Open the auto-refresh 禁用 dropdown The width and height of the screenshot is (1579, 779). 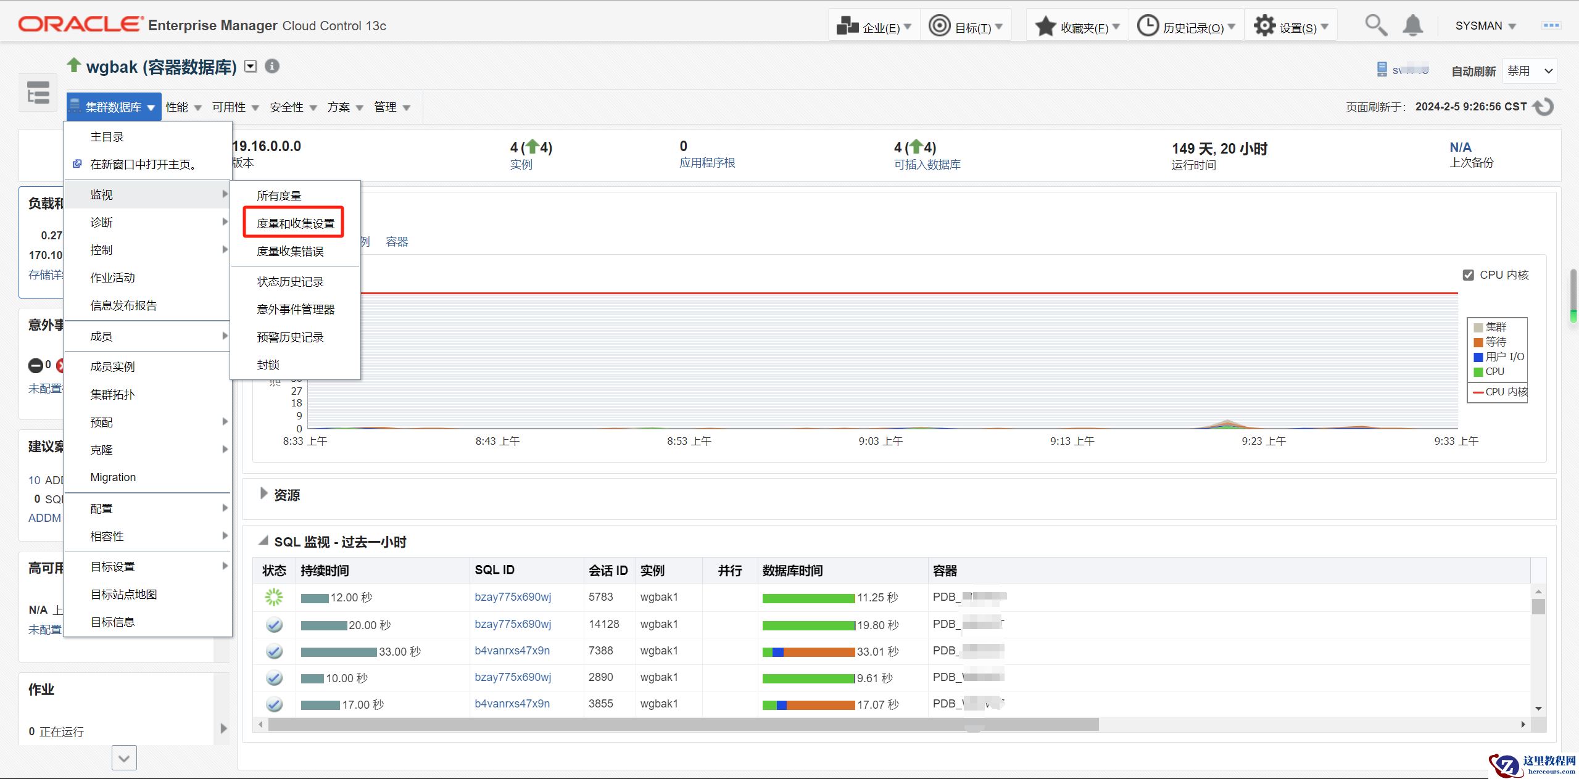[x=1530, y=71]
